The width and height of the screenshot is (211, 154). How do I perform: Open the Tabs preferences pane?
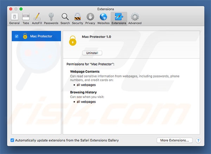[26, 19]
